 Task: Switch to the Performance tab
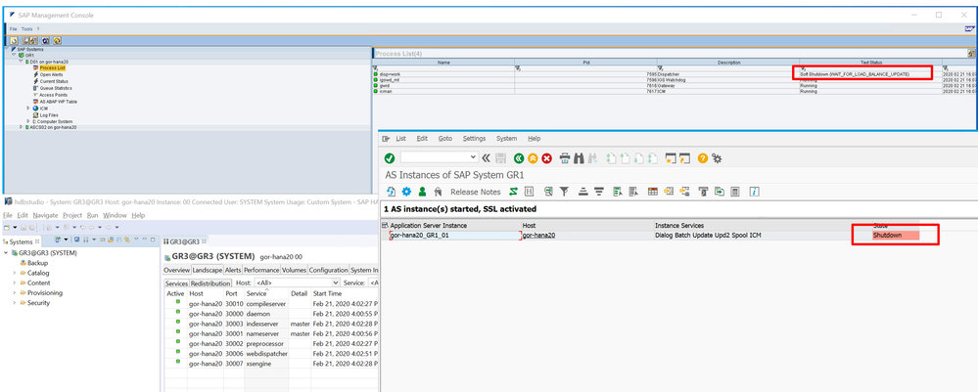pos(261,270)
